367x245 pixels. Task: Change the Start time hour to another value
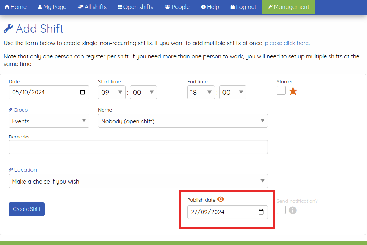[112, 92]
